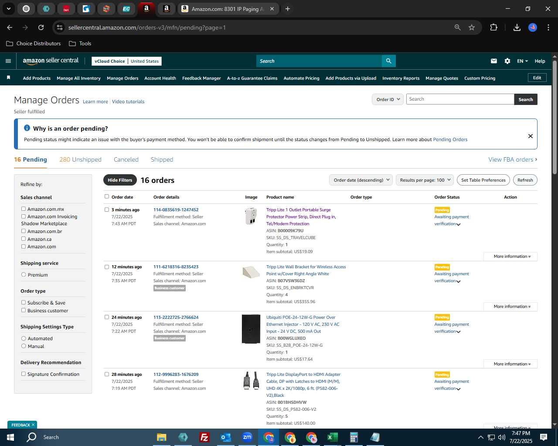Click the Hide Filters button
The height and width of the screenshot is (446, 558).
tap(120, 180)
